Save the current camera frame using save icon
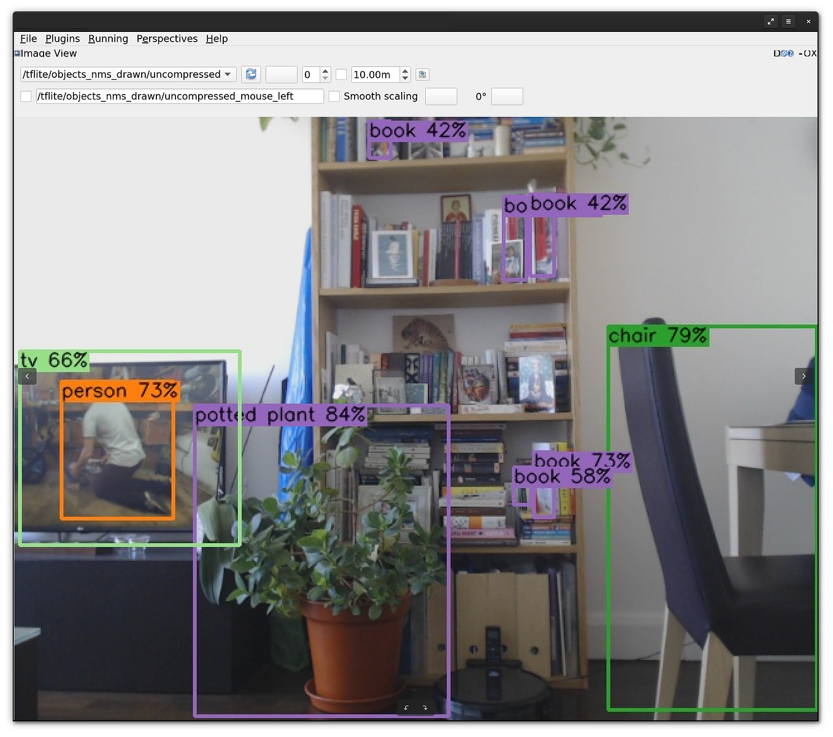The width and height of the screenshot is (833, 737). [x=422, y=74]
